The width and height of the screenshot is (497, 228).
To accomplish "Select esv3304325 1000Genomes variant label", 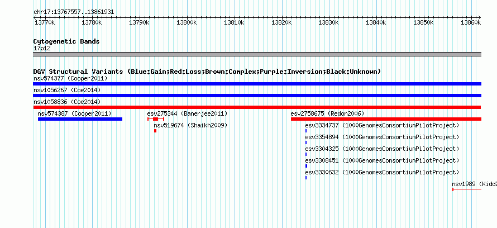I will coord(382,149).
